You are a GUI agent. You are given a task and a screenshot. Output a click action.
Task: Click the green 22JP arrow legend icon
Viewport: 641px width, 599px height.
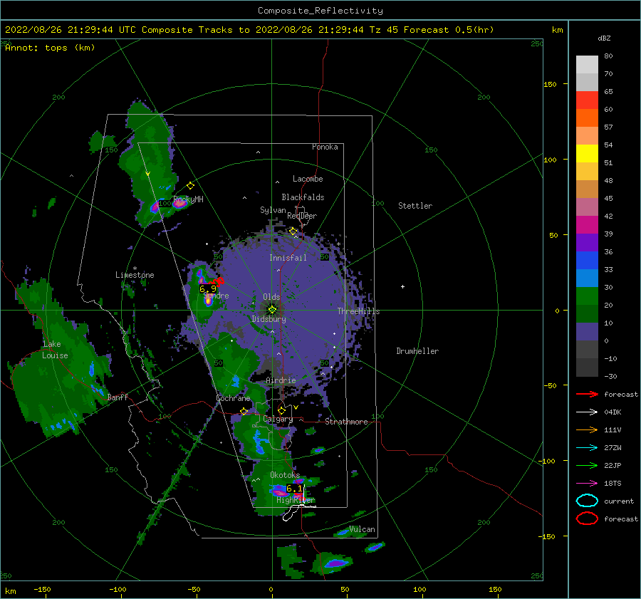pyautogui.click(x=587, y=465)
